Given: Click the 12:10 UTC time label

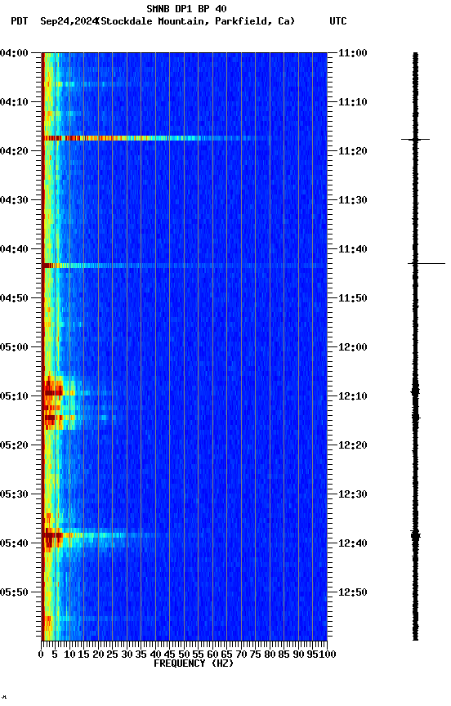Looking at the screenshot, I should coord(352,396).
